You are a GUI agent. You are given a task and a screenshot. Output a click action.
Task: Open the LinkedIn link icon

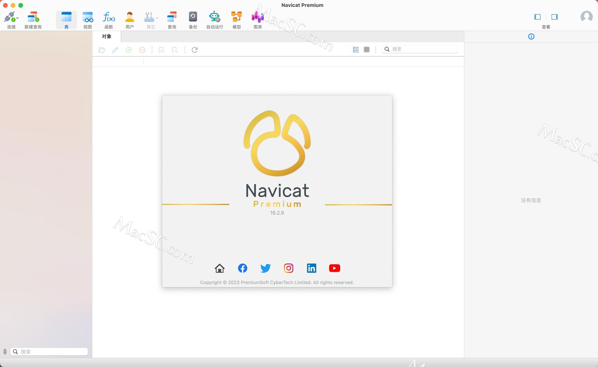[311, 268]
